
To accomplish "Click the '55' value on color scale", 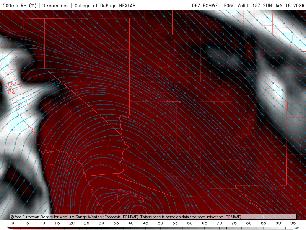I will tap(175, 223).
